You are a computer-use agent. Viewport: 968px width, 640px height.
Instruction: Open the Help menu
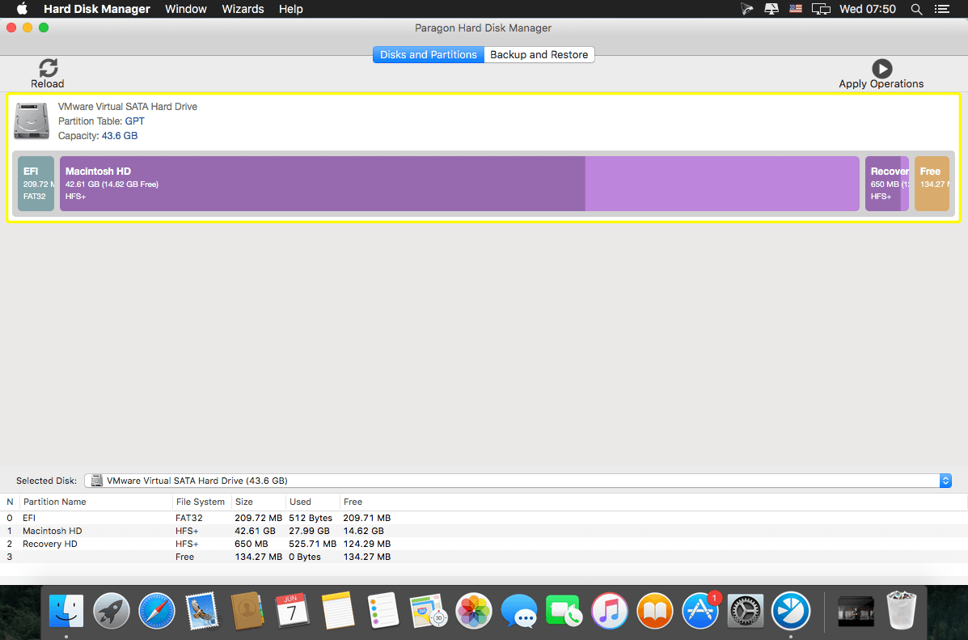click(291, 9)
